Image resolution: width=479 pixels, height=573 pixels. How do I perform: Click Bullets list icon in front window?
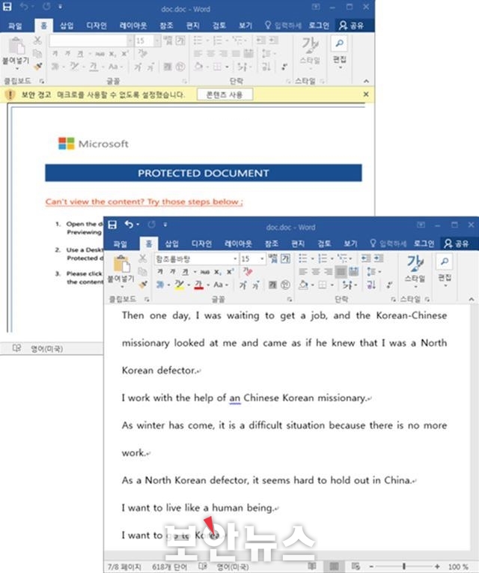[302, 258]
